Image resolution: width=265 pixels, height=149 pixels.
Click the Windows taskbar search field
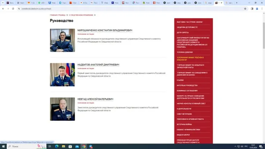coord(26,146)
